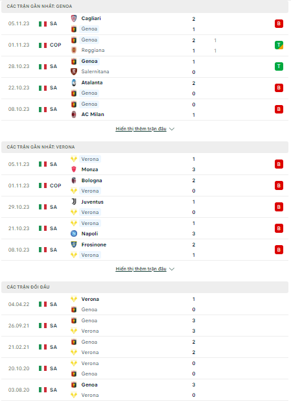Click the Salernitana crest icon

pyautogui.click(x=74, y=71)
